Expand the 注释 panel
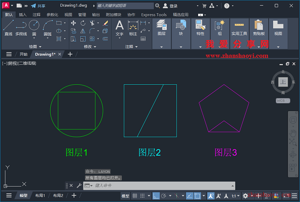The image size is (300, 202). pyautogui.click(x=131, y=47)
